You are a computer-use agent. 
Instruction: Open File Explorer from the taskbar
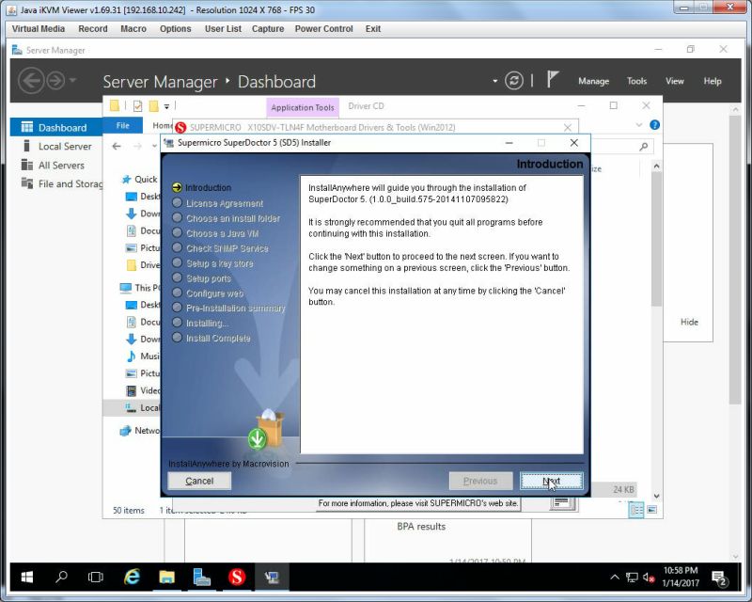(167, 577)
